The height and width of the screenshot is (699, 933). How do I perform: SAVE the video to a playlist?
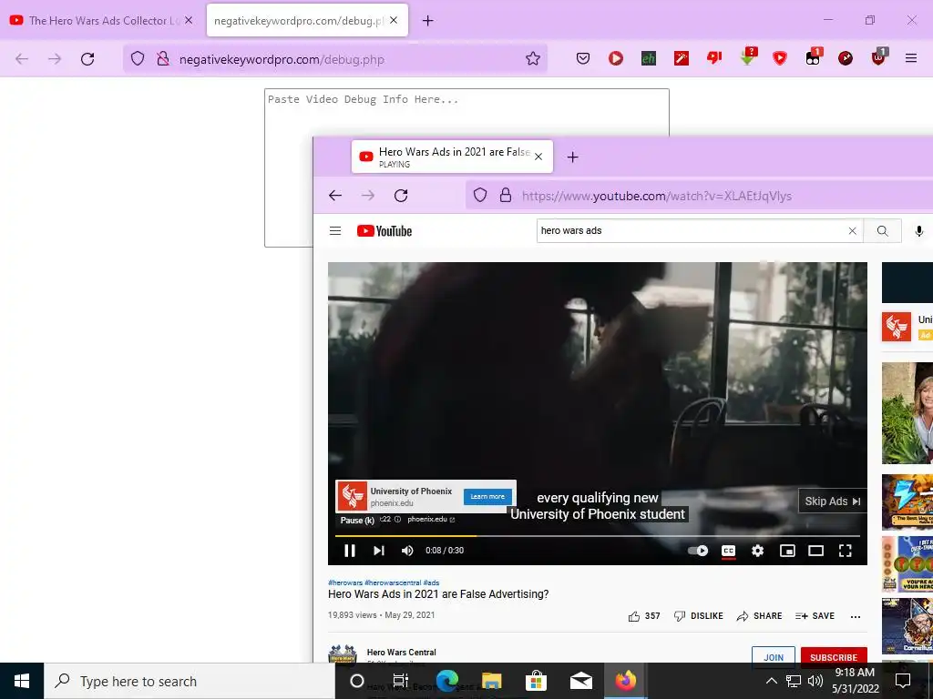point(815,616)
